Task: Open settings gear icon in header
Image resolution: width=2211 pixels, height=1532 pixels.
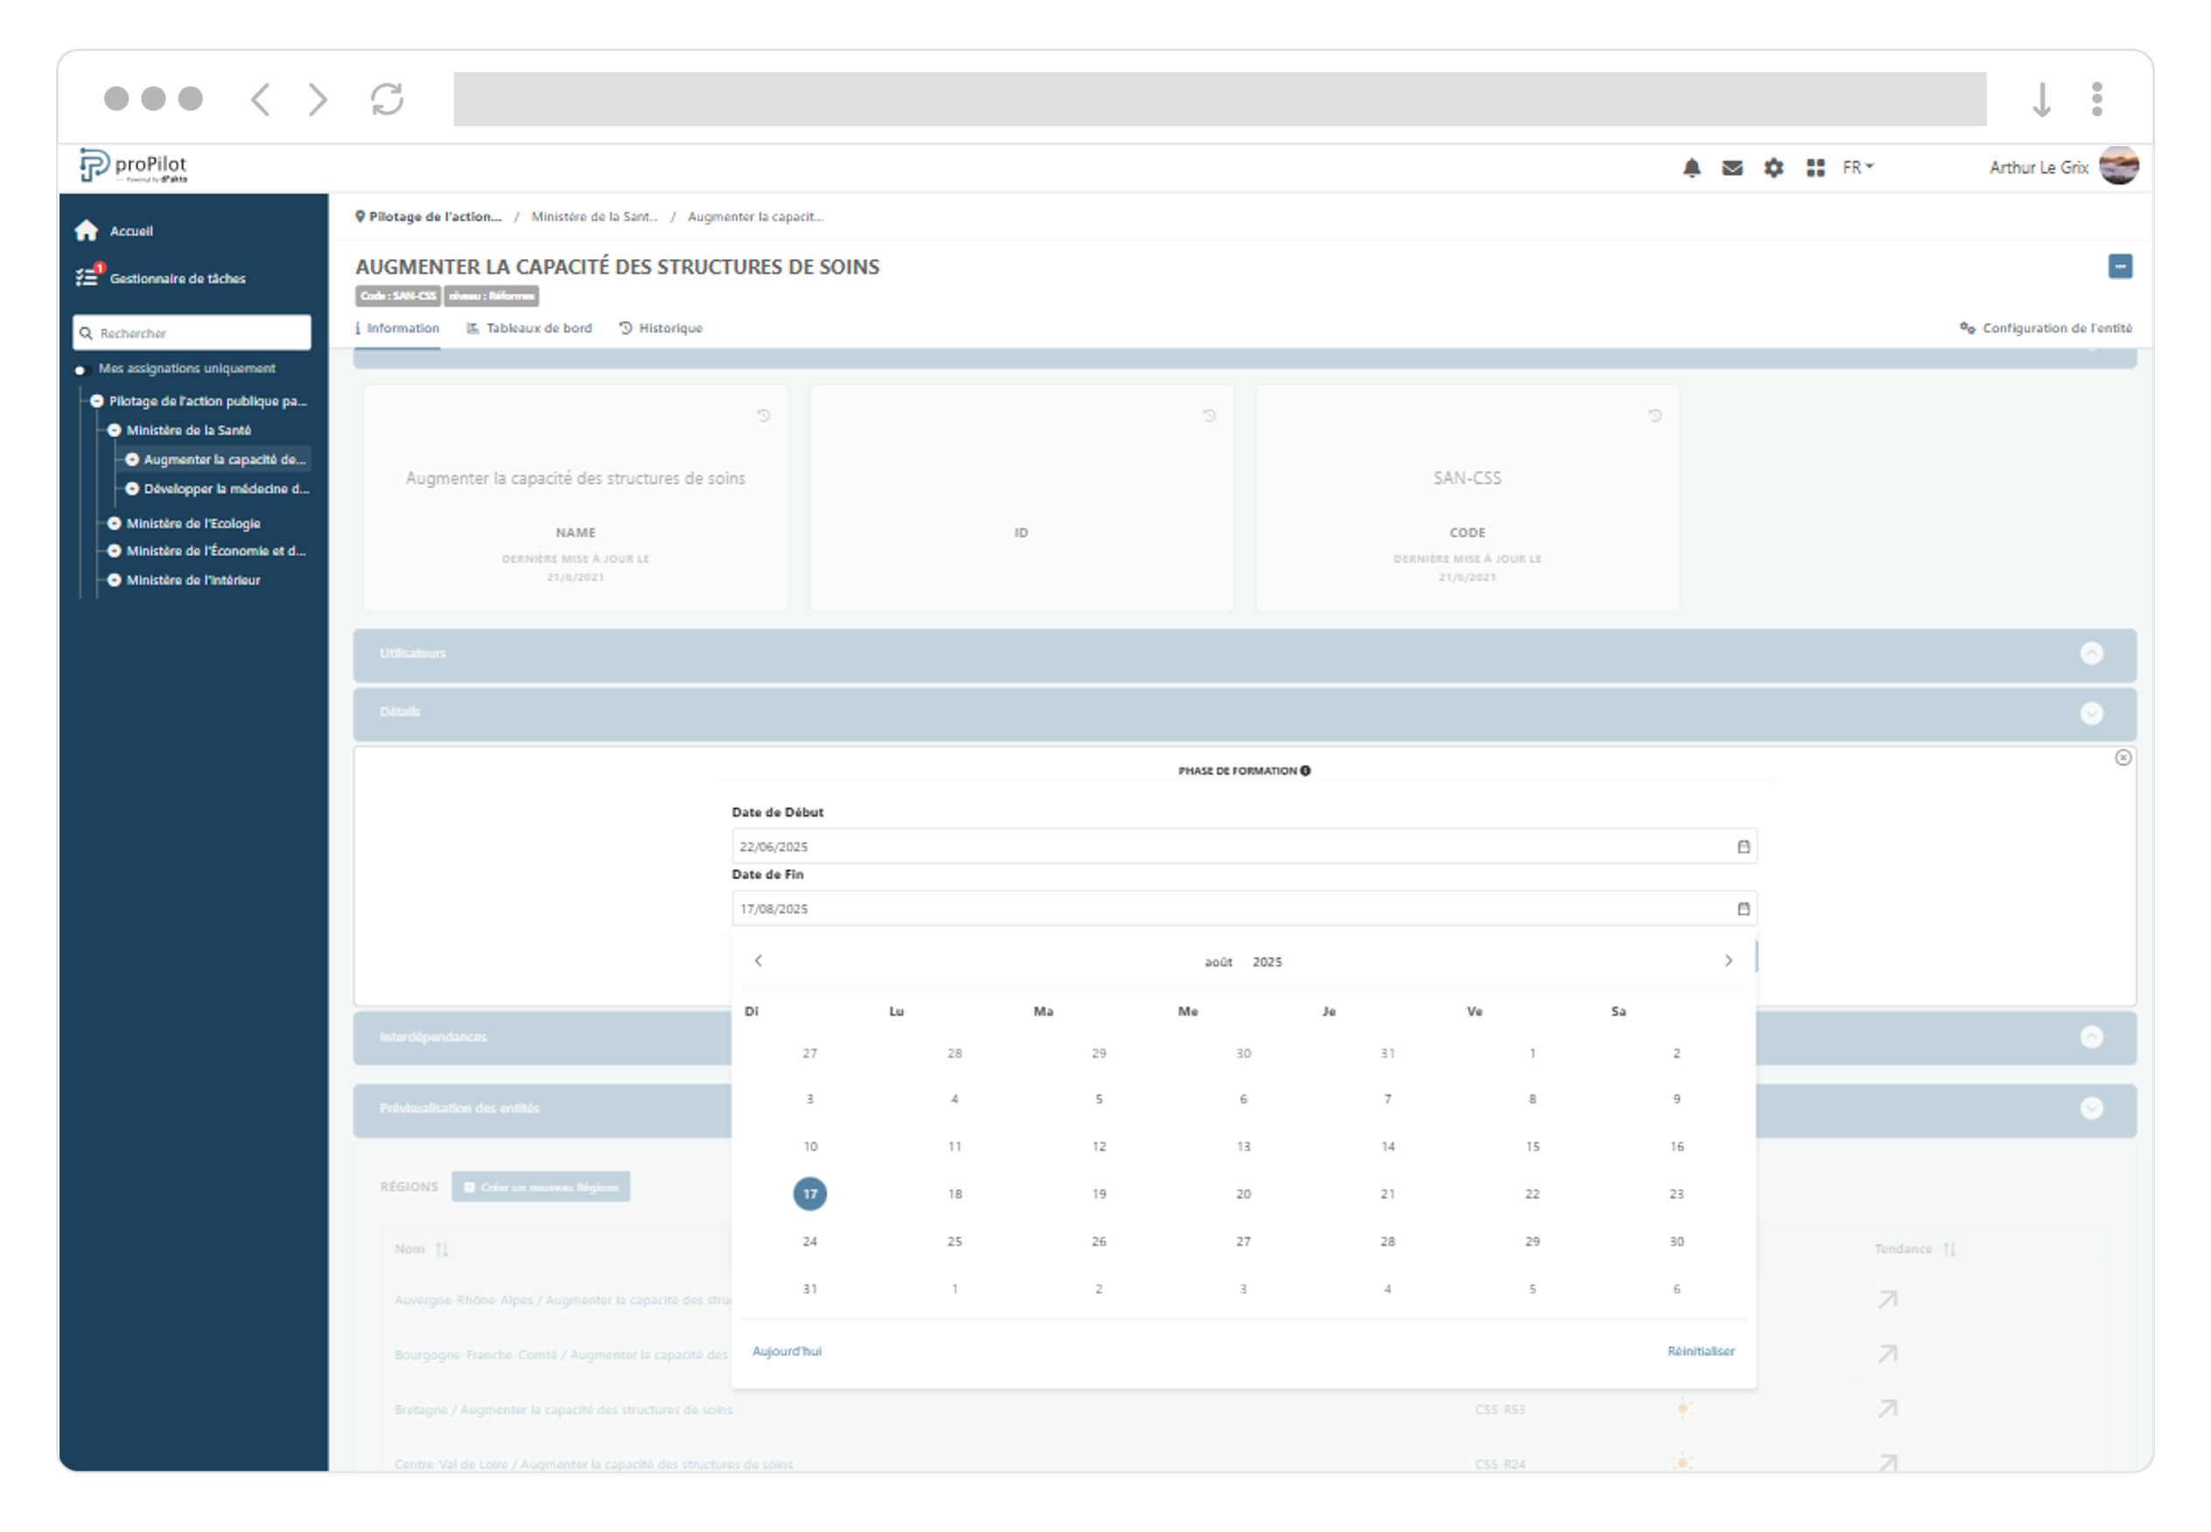Action: click(1773, 168)
